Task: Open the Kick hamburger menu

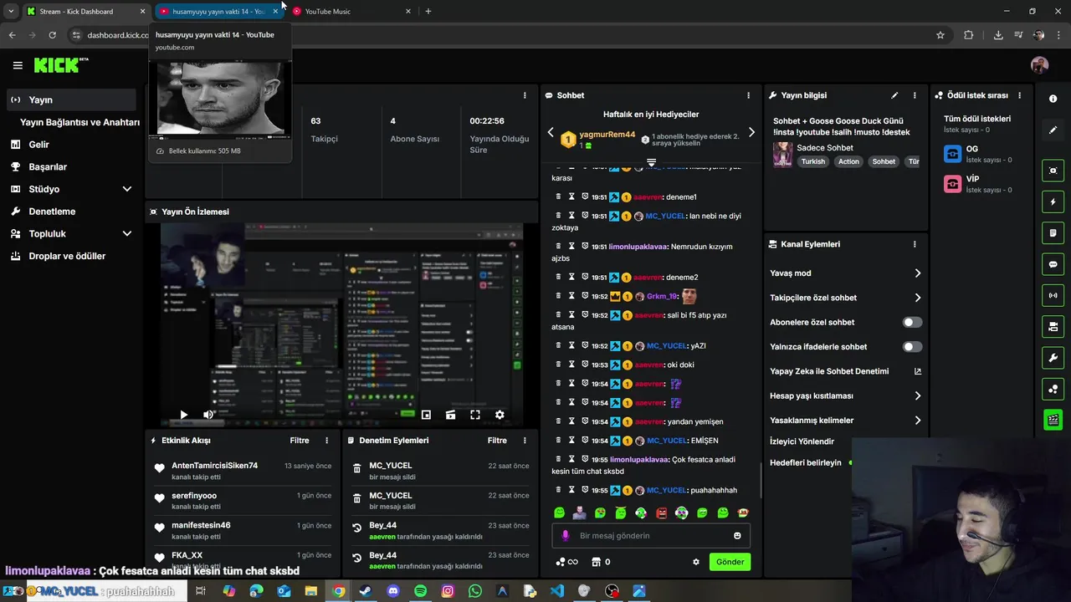Action: pyautogui.click(x=17, y=65)
